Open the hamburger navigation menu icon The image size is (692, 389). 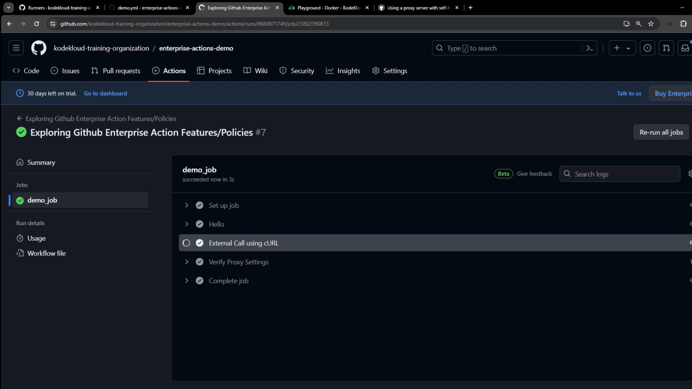(16, 48)
